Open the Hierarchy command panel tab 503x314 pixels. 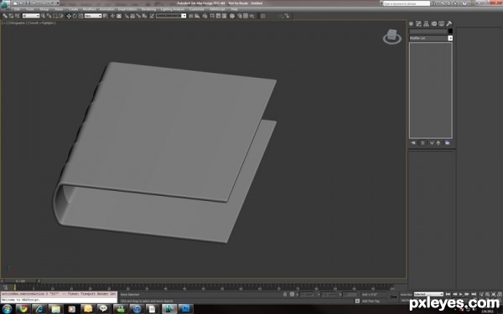[x=427, y=23]
